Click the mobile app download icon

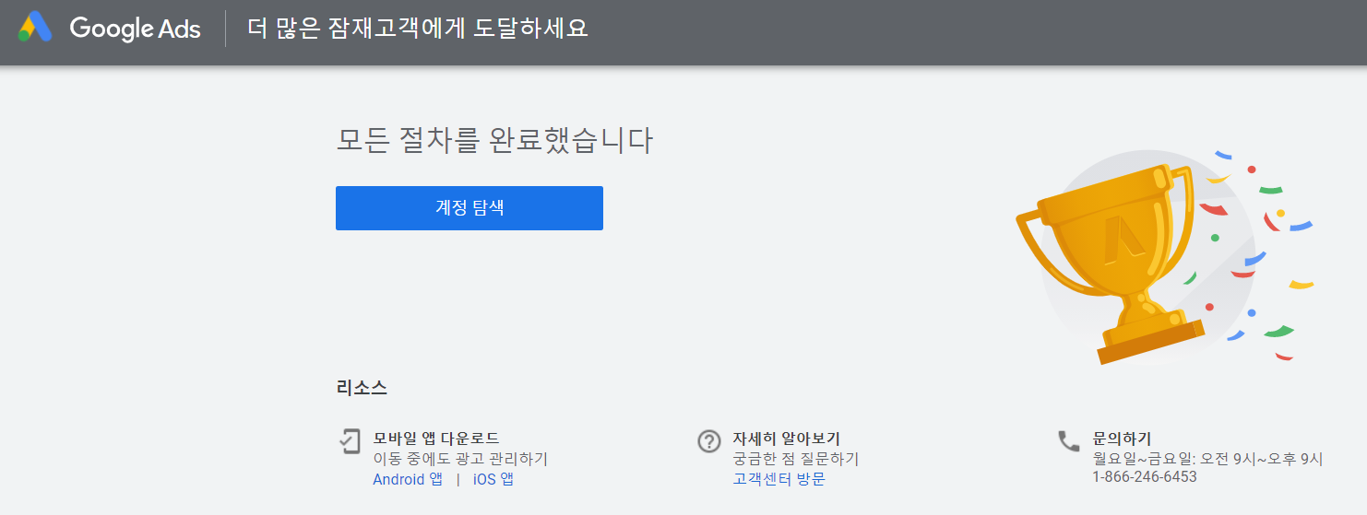point(349,440)
